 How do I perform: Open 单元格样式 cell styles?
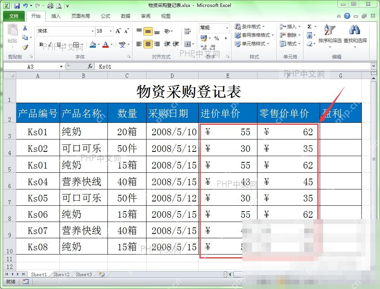pyautogui.click(x=252, y=44)
